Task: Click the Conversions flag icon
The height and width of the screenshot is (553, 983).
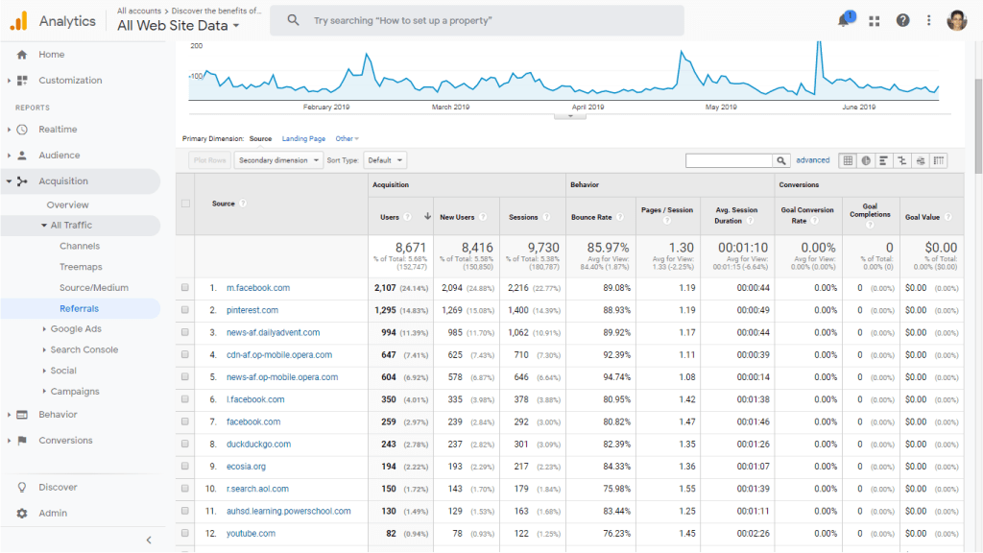Action: (22, 440)
